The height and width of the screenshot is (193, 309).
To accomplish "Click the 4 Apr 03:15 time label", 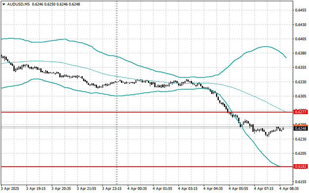I will pos(188,189).
